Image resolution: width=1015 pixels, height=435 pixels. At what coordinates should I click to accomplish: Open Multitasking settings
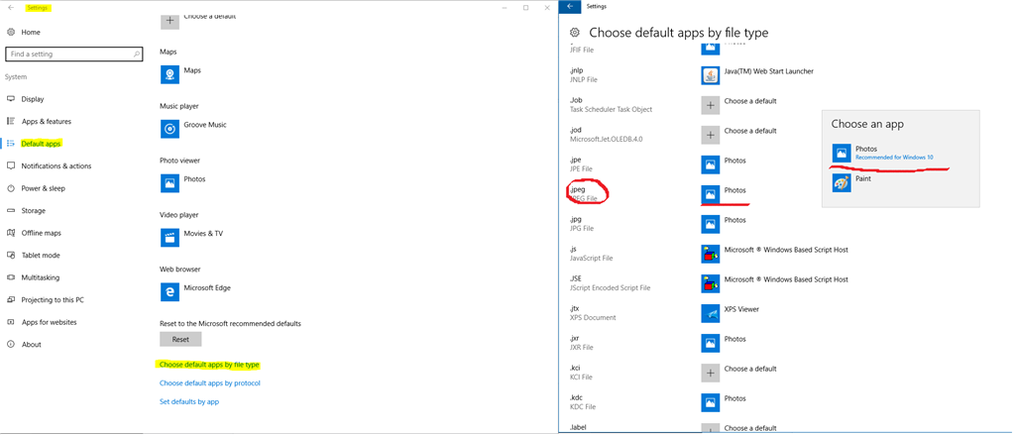[40, 277]
